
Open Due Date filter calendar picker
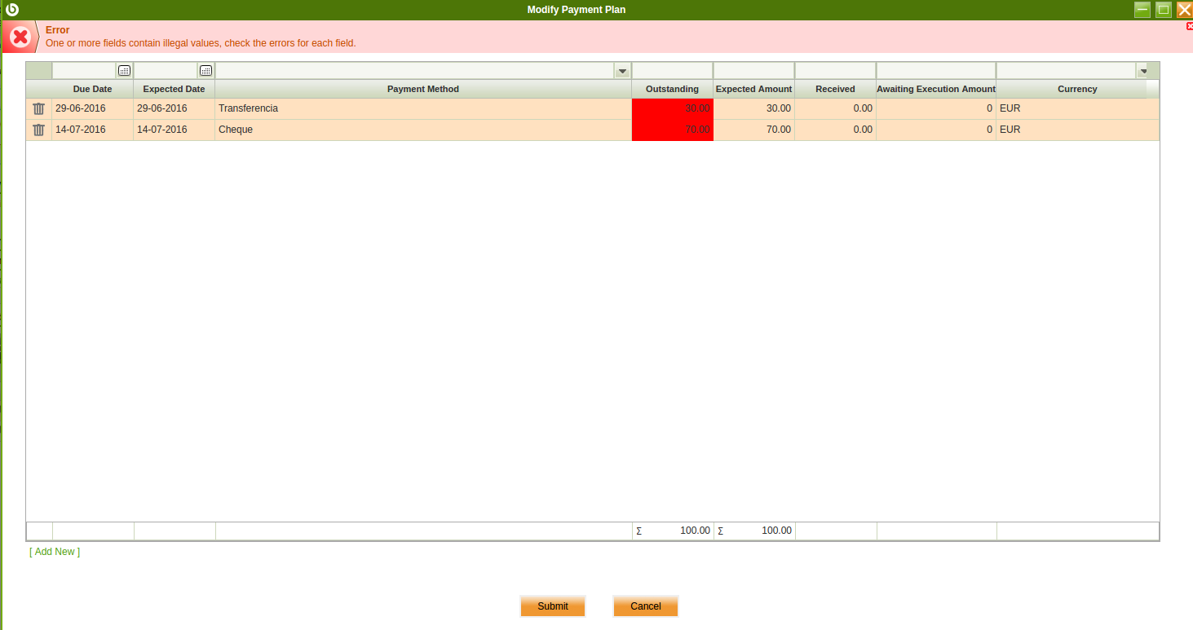(x=124, y=71)
